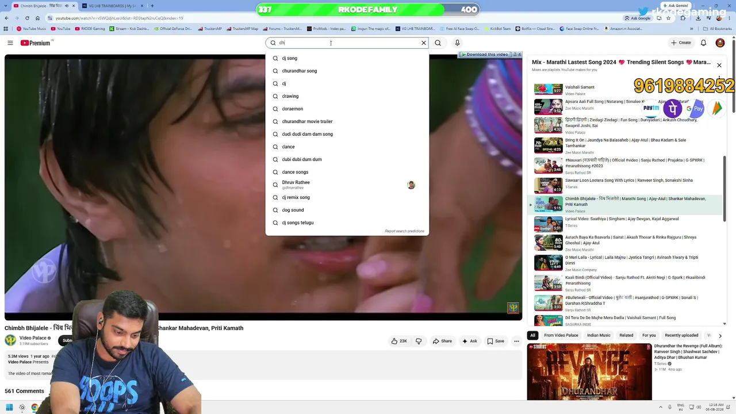This screenshot has height=414, width=736.
Task: Select the 'All' filter chip
Action: pos(532,335)
